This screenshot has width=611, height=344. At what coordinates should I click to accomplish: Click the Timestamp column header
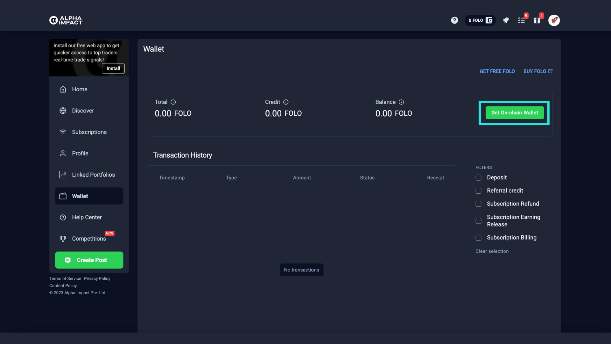[x=172, y=178]
